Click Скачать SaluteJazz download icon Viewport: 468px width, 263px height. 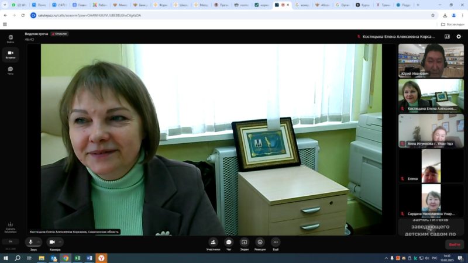(x=11, y=227)
